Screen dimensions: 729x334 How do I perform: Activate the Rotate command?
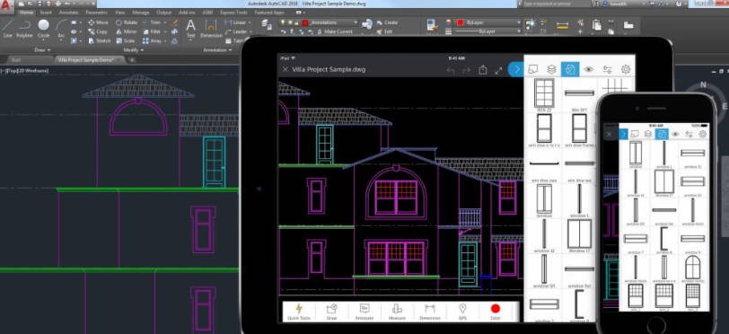(x=126, y=22)
